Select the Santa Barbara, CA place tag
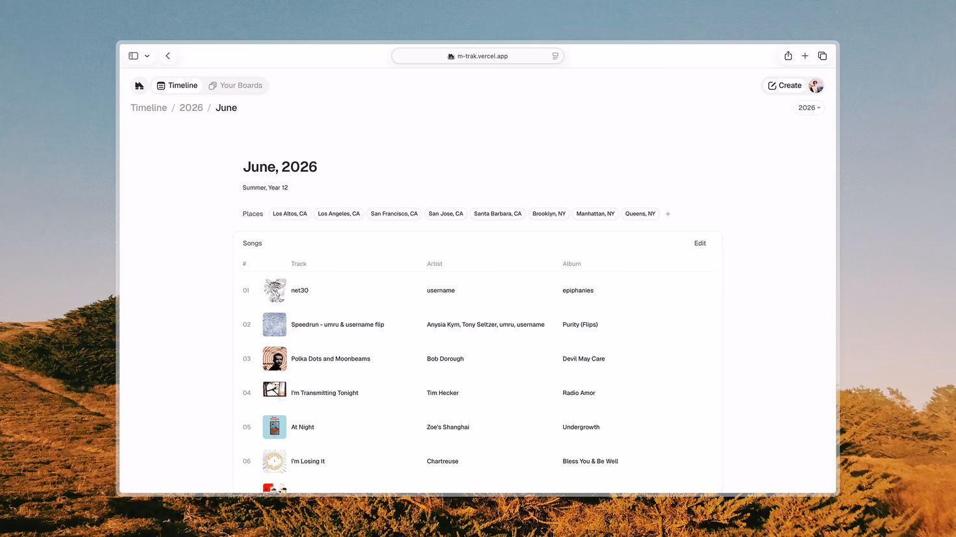This screenshot has width=956, height=537. pyautogui.click(x=497, y=213)
